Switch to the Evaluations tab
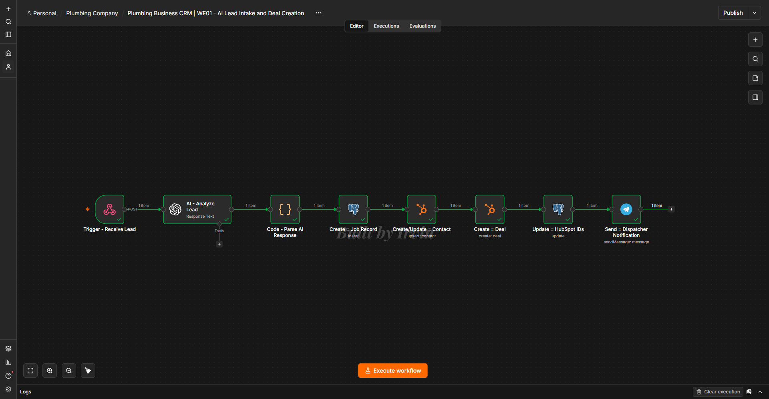The height and width of the screenshot is (399, 769). (x=422, y=26)
